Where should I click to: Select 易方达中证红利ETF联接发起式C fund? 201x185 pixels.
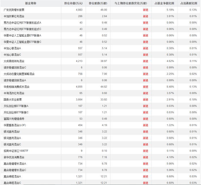tap(22, 29)
